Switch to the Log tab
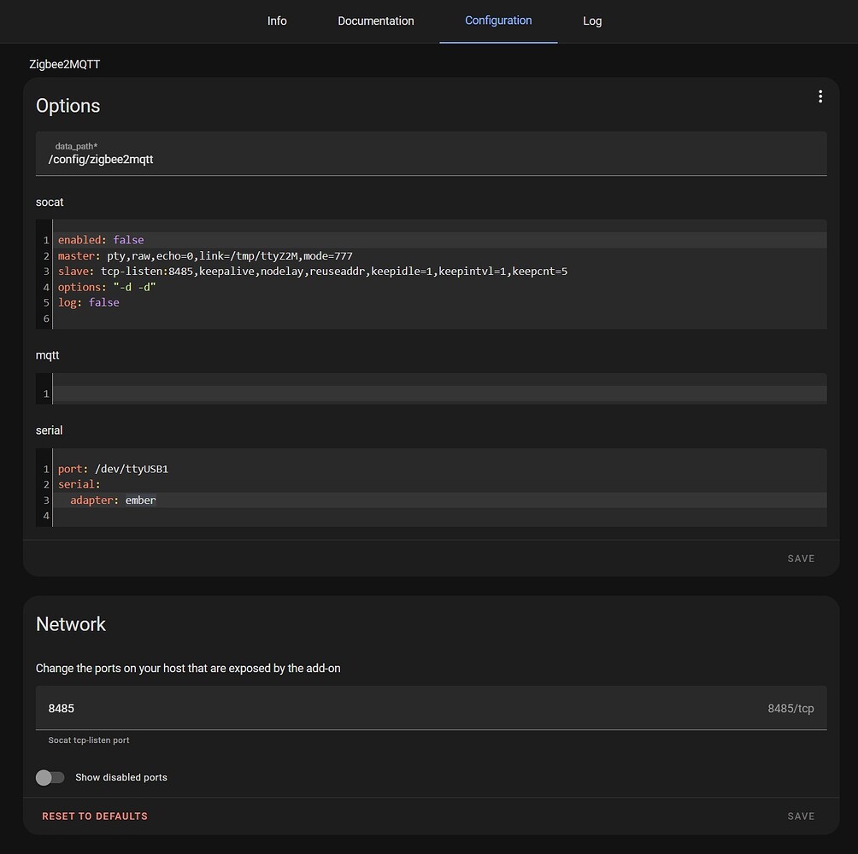 (592, 20)
